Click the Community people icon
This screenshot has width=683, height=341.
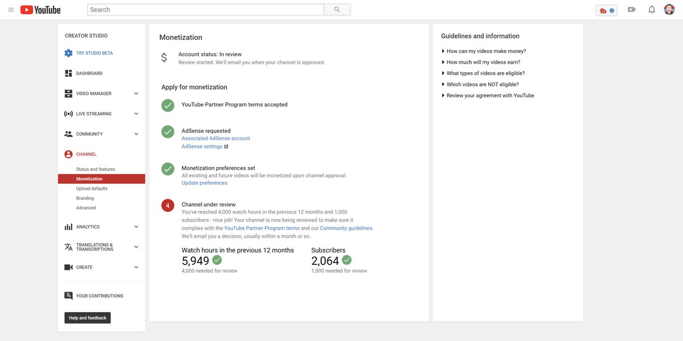pyautogui.click(x=68, y=134)
